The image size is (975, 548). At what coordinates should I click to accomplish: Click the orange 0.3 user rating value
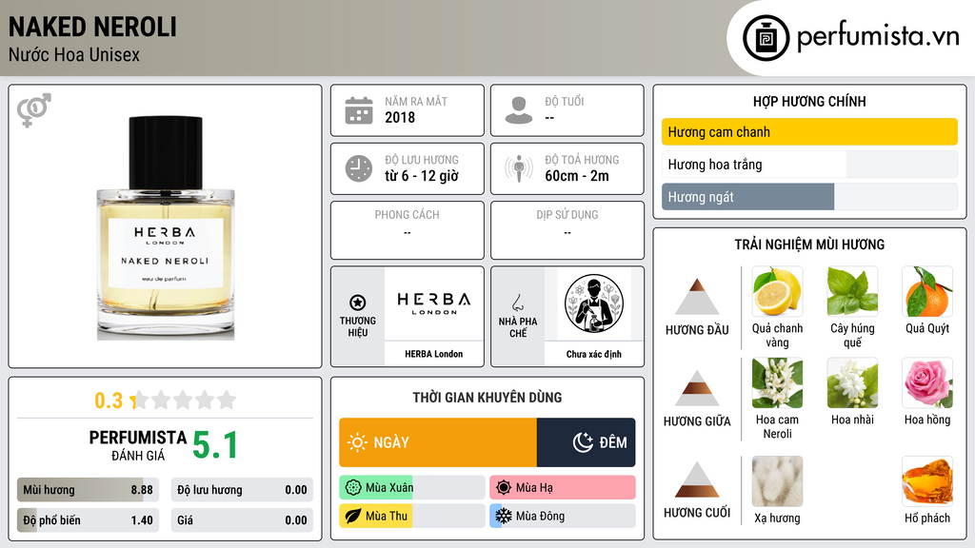click(109, 401)
